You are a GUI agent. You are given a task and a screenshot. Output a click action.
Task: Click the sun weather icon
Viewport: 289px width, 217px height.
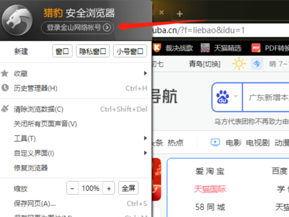pos(239,64)
